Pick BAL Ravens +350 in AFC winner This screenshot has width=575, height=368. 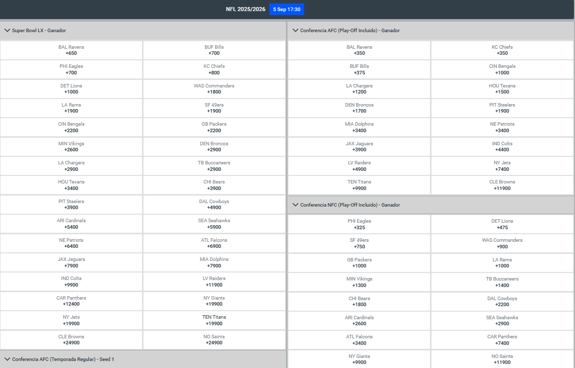(360, 50)
